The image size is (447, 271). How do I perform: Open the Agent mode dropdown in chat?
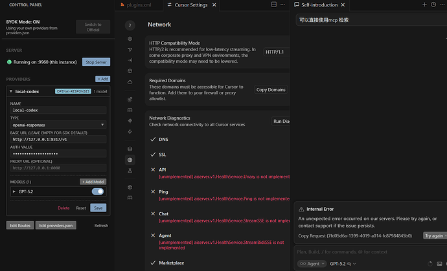pos(312,264)
